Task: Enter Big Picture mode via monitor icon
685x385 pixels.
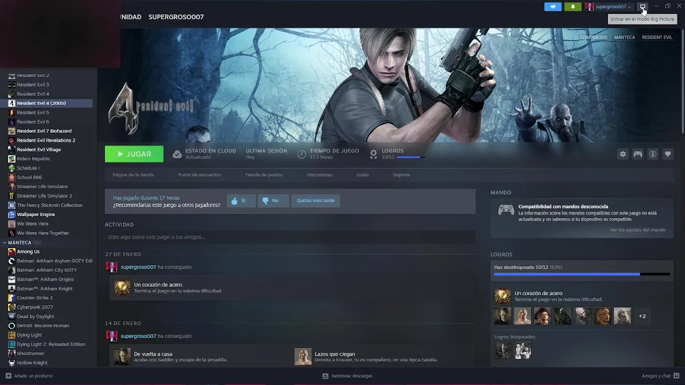Action: coord(643,6)
